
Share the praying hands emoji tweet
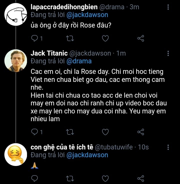point(141,178)
